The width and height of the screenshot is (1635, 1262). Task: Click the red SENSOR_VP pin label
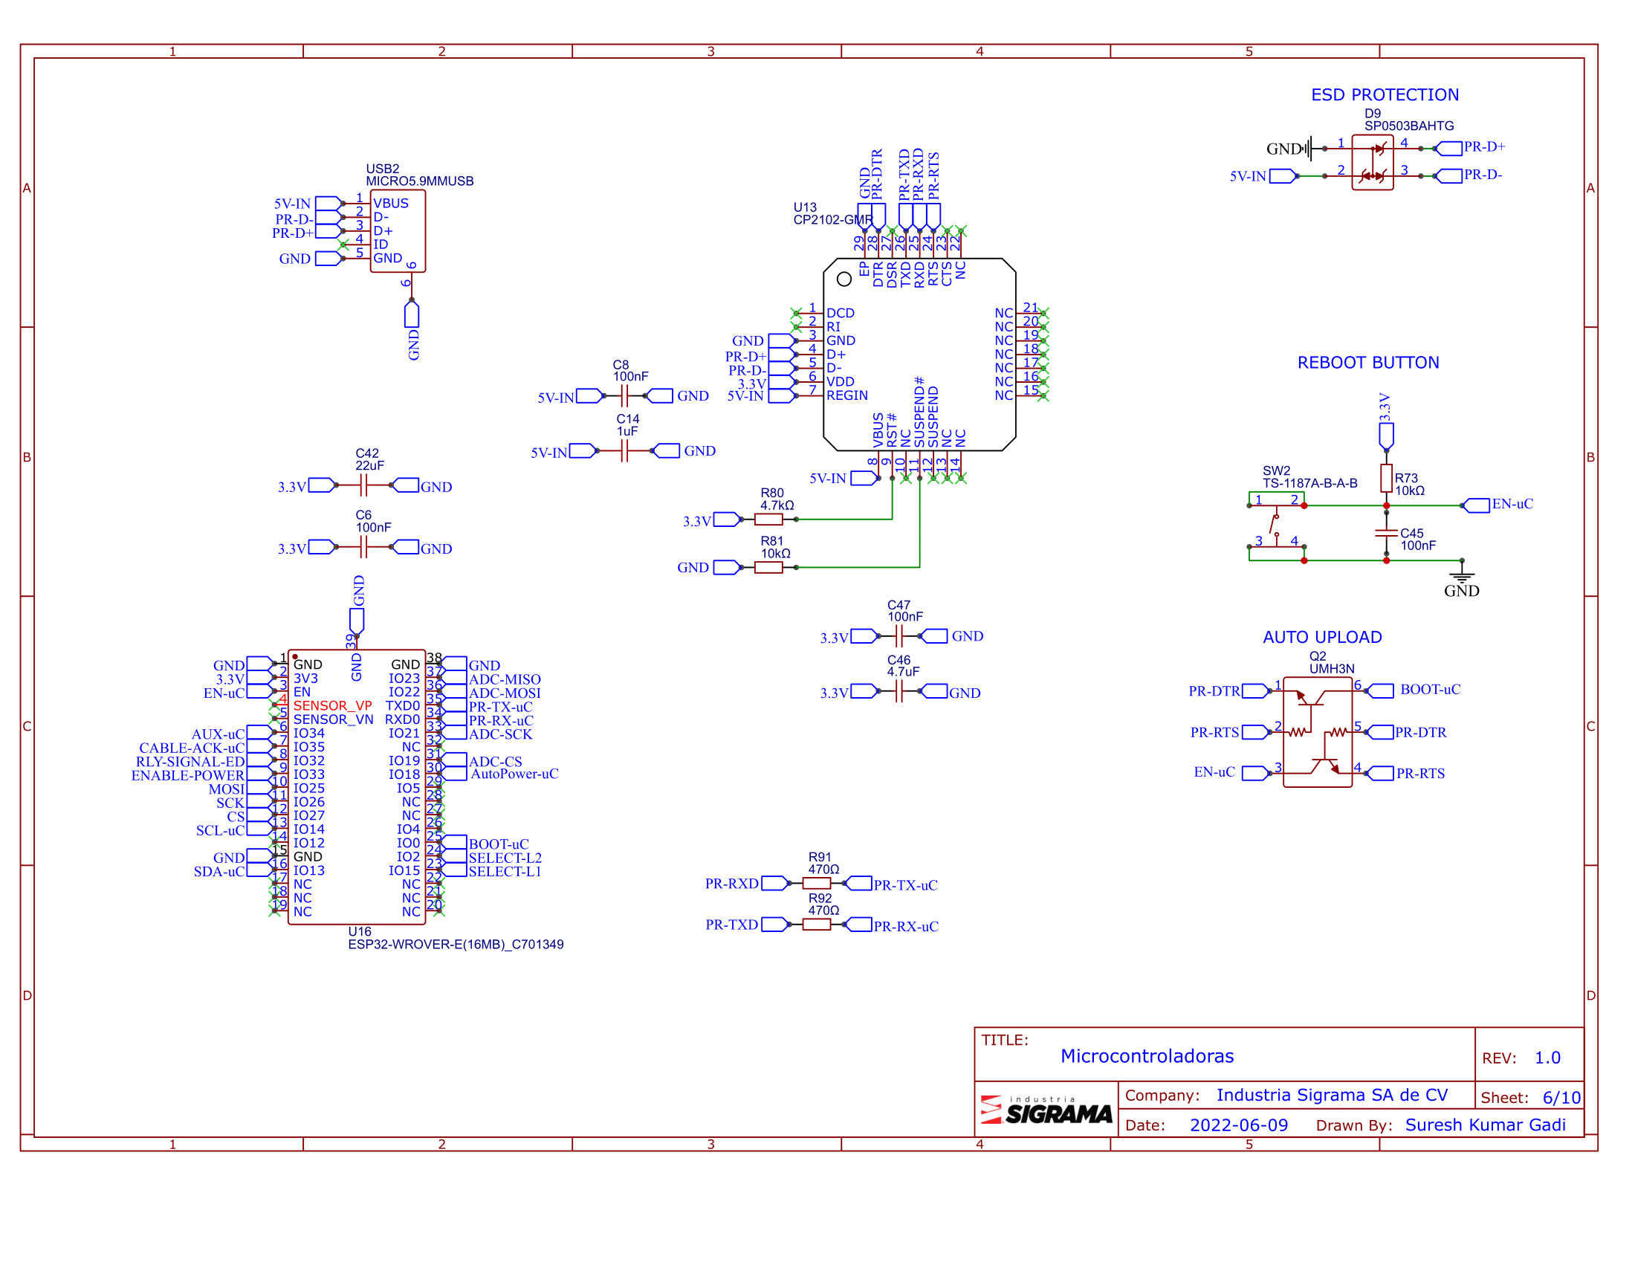(332, 705)
